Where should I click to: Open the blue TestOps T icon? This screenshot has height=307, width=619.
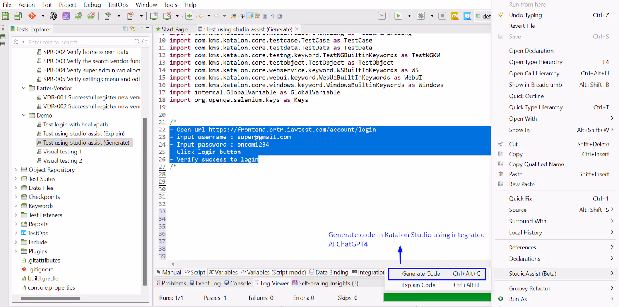pos(468,16)
